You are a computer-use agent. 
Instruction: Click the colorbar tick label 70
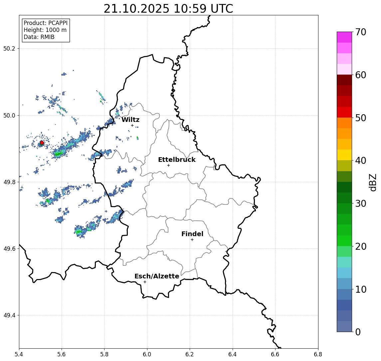tap(361, 32)
